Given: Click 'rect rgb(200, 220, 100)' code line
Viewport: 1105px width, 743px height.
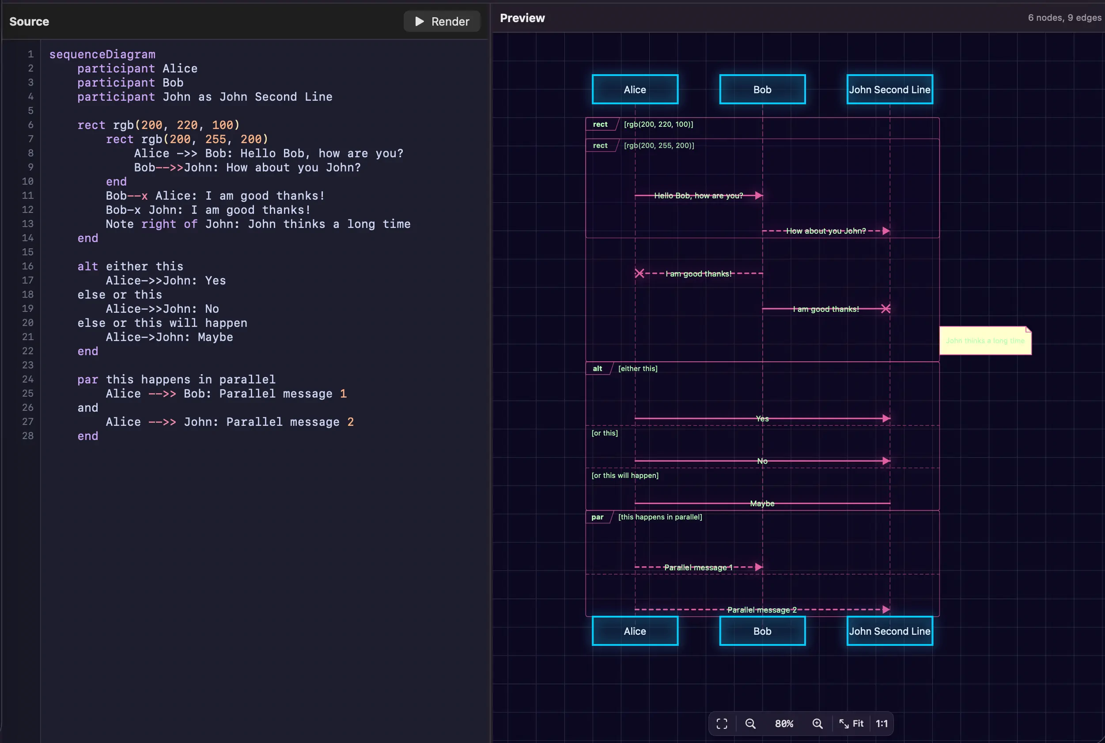Looking at the screenshot, I should (x=159, y=125).
